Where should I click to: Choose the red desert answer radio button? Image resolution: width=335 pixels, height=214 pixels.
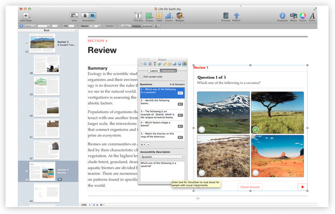(255, 173)
